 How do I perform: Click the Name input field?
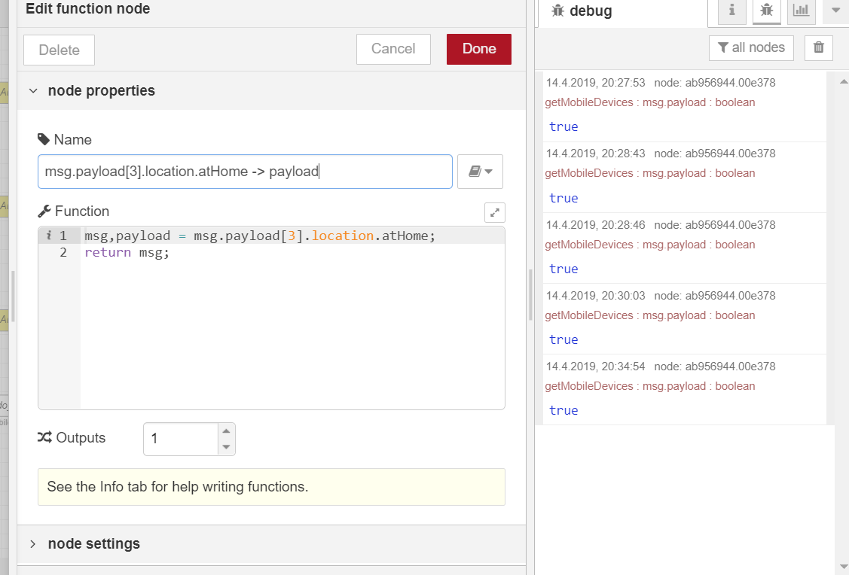245,172
